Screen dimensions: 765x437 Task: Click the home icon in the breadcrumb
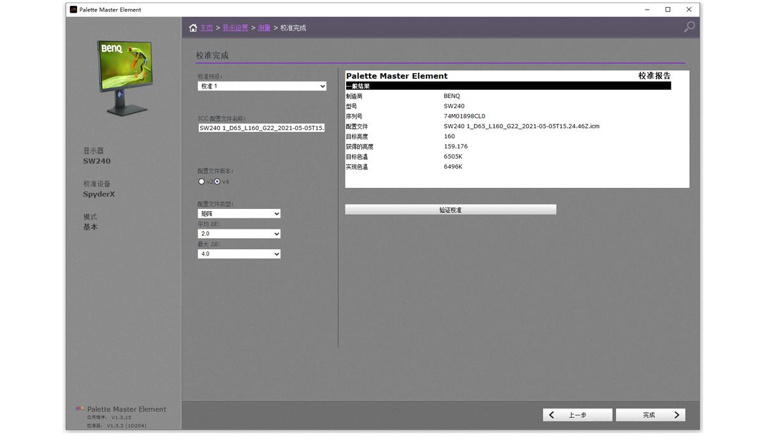pos(193,27)
